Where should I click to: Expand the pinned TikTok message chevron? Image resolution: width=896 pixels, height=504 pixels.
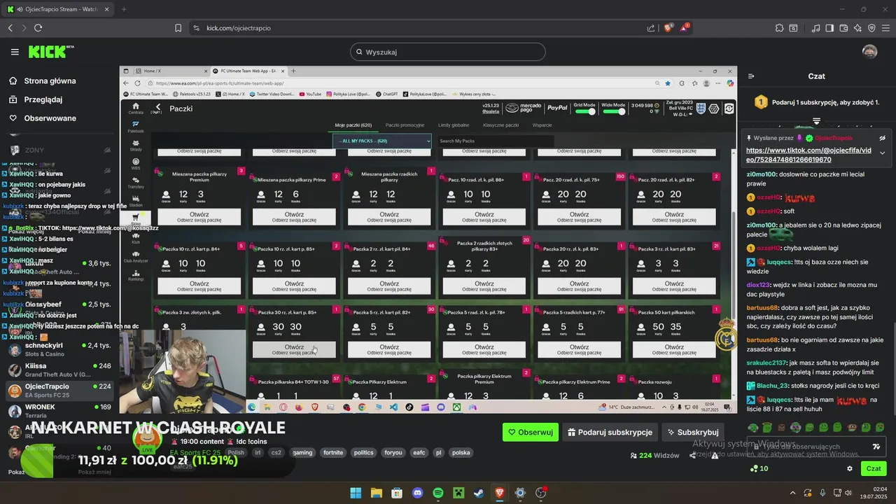[882, 153]
